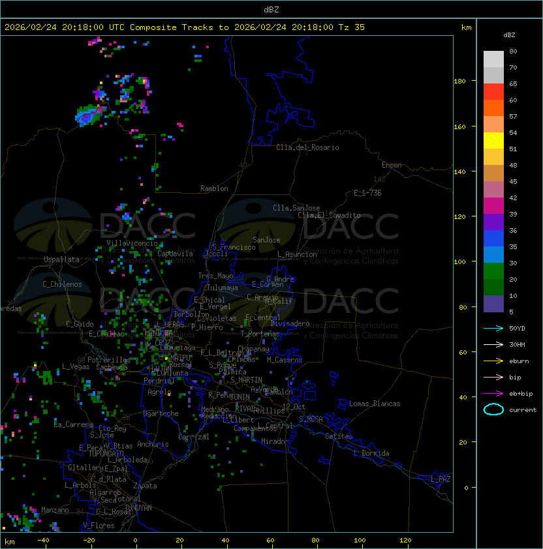Click the '30HM' legend label
Image resolution: width=543 pixels, height=549 pixels.
[x=517, y=344]
